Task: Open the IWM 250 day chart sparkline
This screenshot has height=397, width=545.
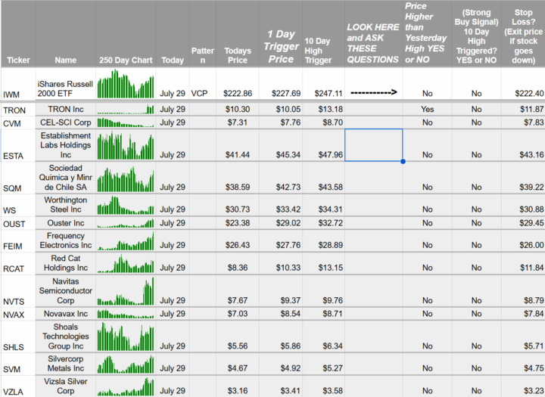Action: (x=126, y=84)
